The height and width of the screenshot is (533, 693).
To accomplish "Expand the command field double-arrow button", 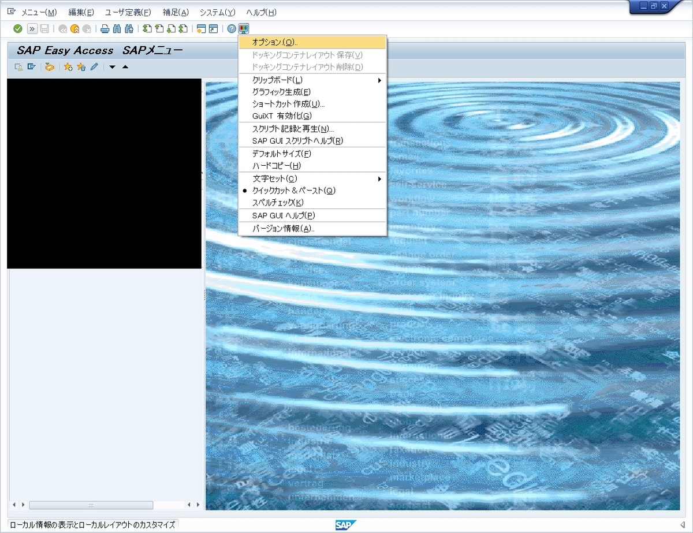I will [32, 29].
